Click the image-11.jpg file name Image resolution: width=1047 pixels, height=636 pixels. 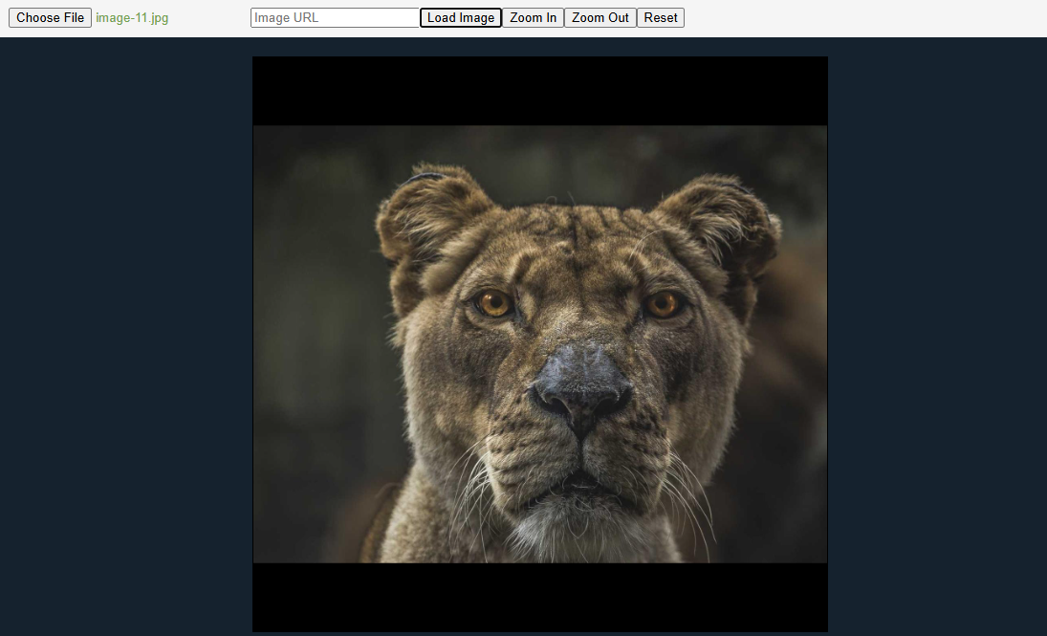tap(132, 18)
